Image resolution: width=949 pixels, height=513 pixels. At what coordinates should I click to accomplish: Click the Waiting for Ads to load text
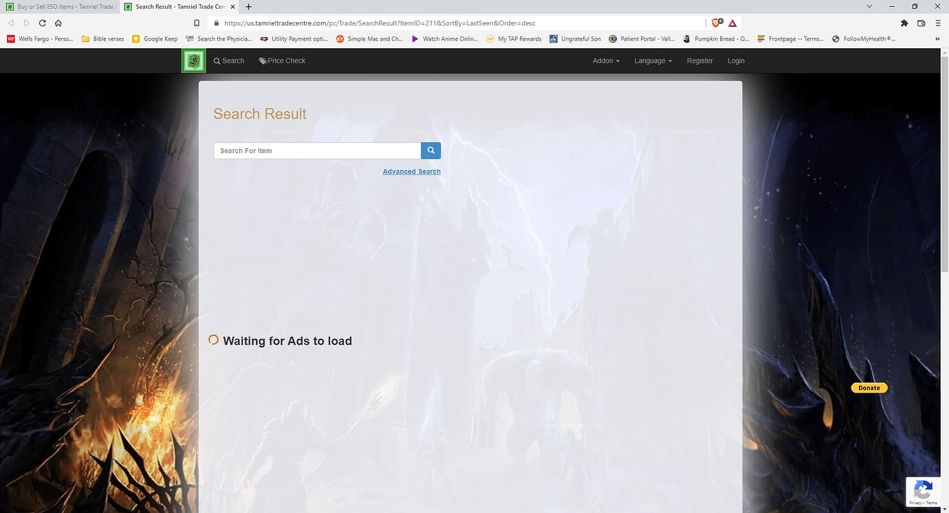287,341
